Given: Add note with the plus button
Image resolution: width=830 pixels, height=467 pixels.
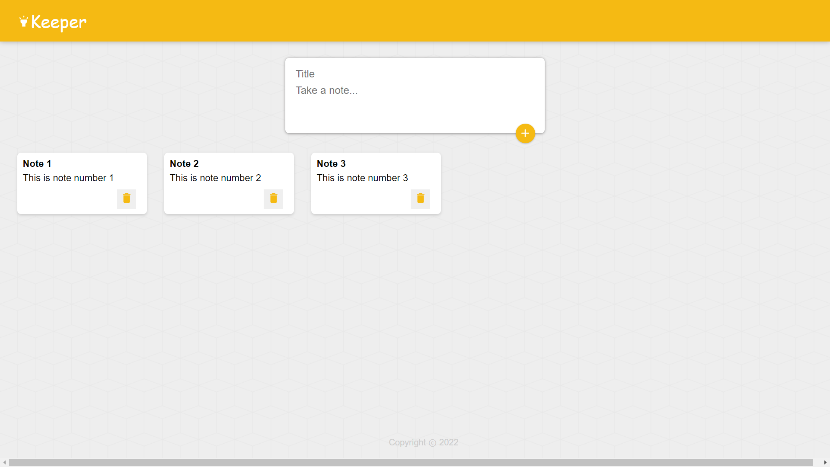Looking at the screenshot, I should [525, 133].
